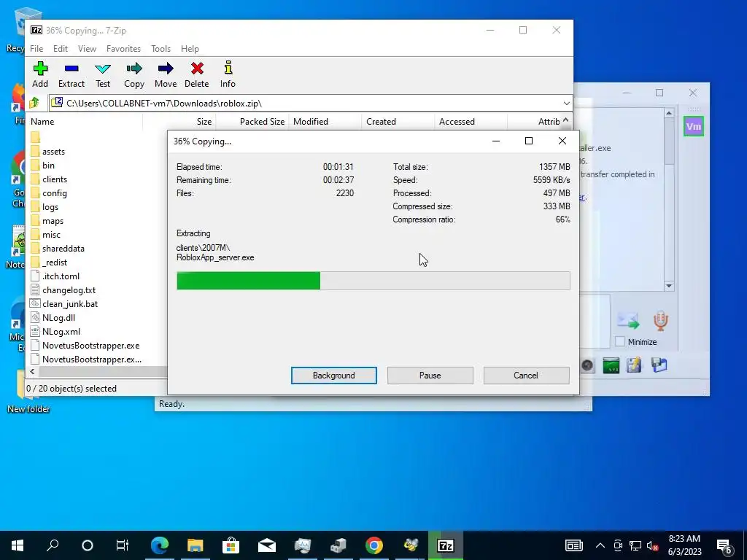Click the Background button

(x=334, y=376)
